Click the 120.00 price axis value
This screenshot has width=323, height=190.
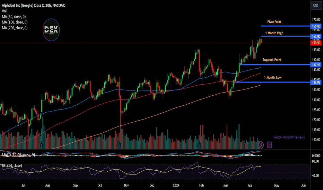coord(316,120)
